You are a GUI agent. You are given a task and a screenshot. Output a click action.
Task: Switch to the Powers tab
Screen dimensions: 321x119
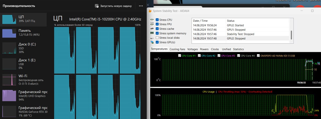pos(204,49)
